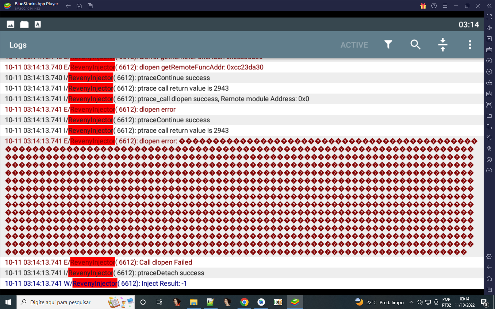Screen dimensions: 495x309
Task: Open the folder icon in the status bar
Action: click(x=24, y=24)
